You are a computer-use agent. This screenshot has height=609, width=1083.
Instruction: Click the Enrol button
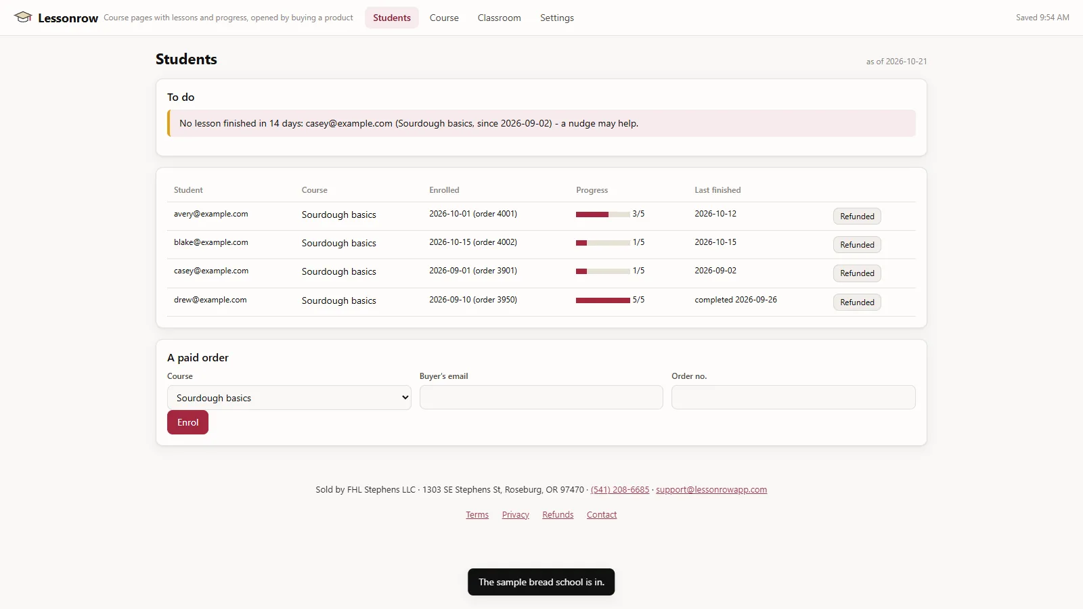click(x=187, y=422)
